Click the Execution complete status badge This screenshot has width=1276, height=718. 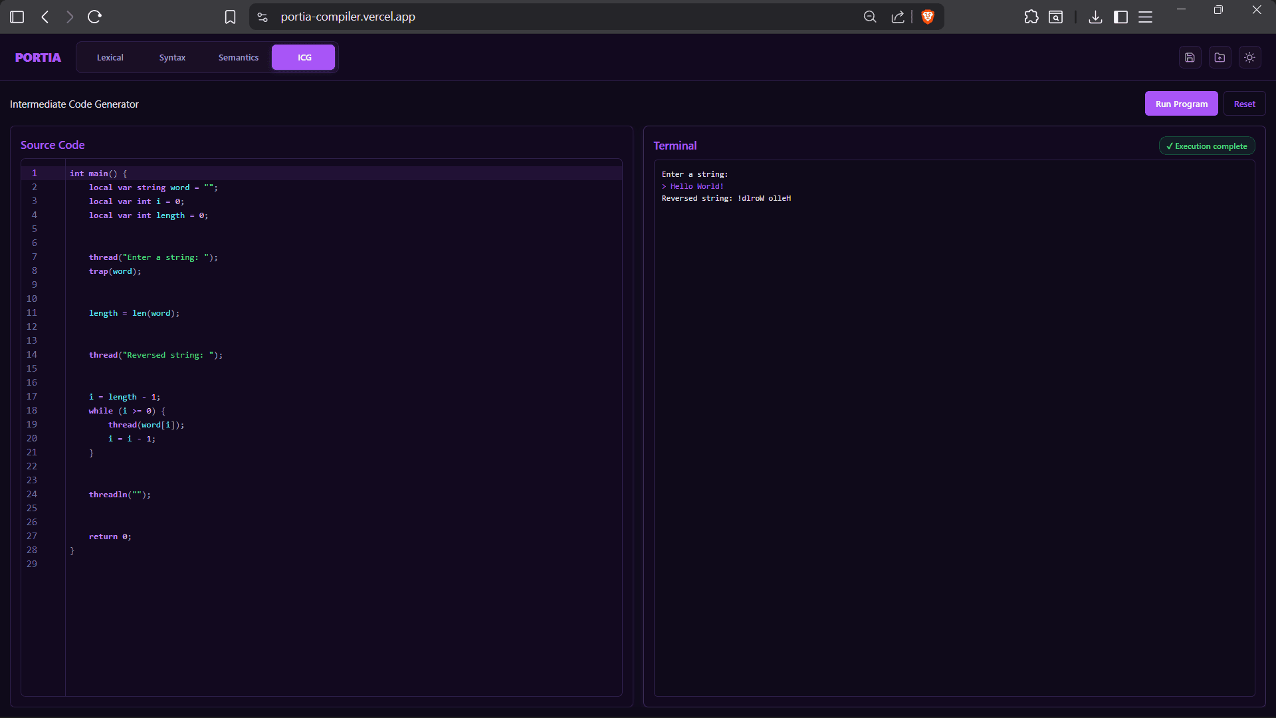[1207, 146]
